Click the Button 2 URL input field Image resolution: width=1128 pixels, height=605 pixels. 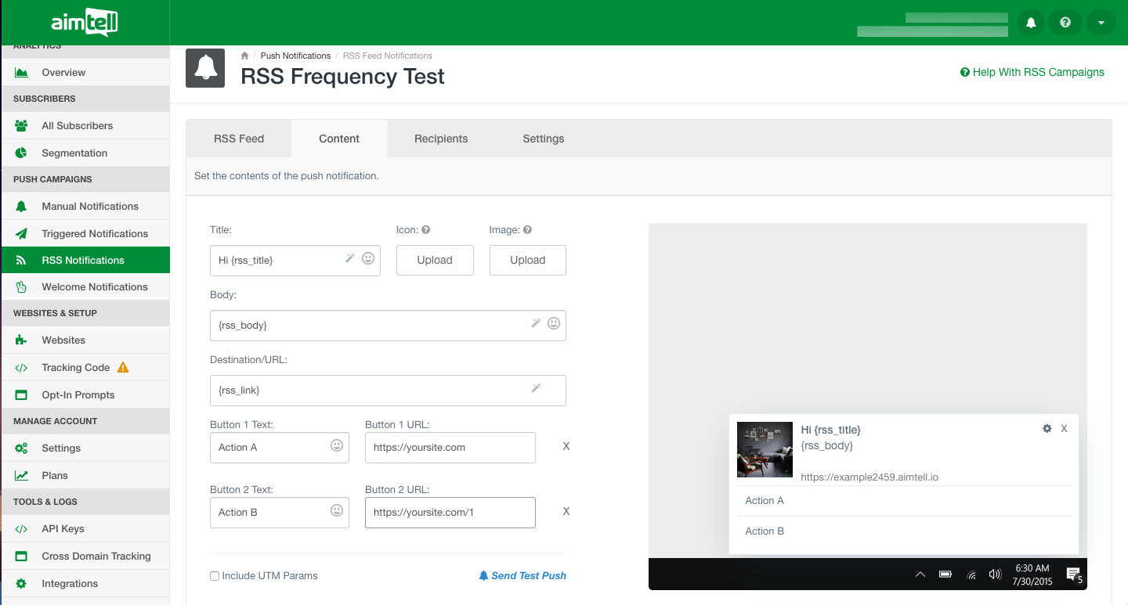pos(450,513)
